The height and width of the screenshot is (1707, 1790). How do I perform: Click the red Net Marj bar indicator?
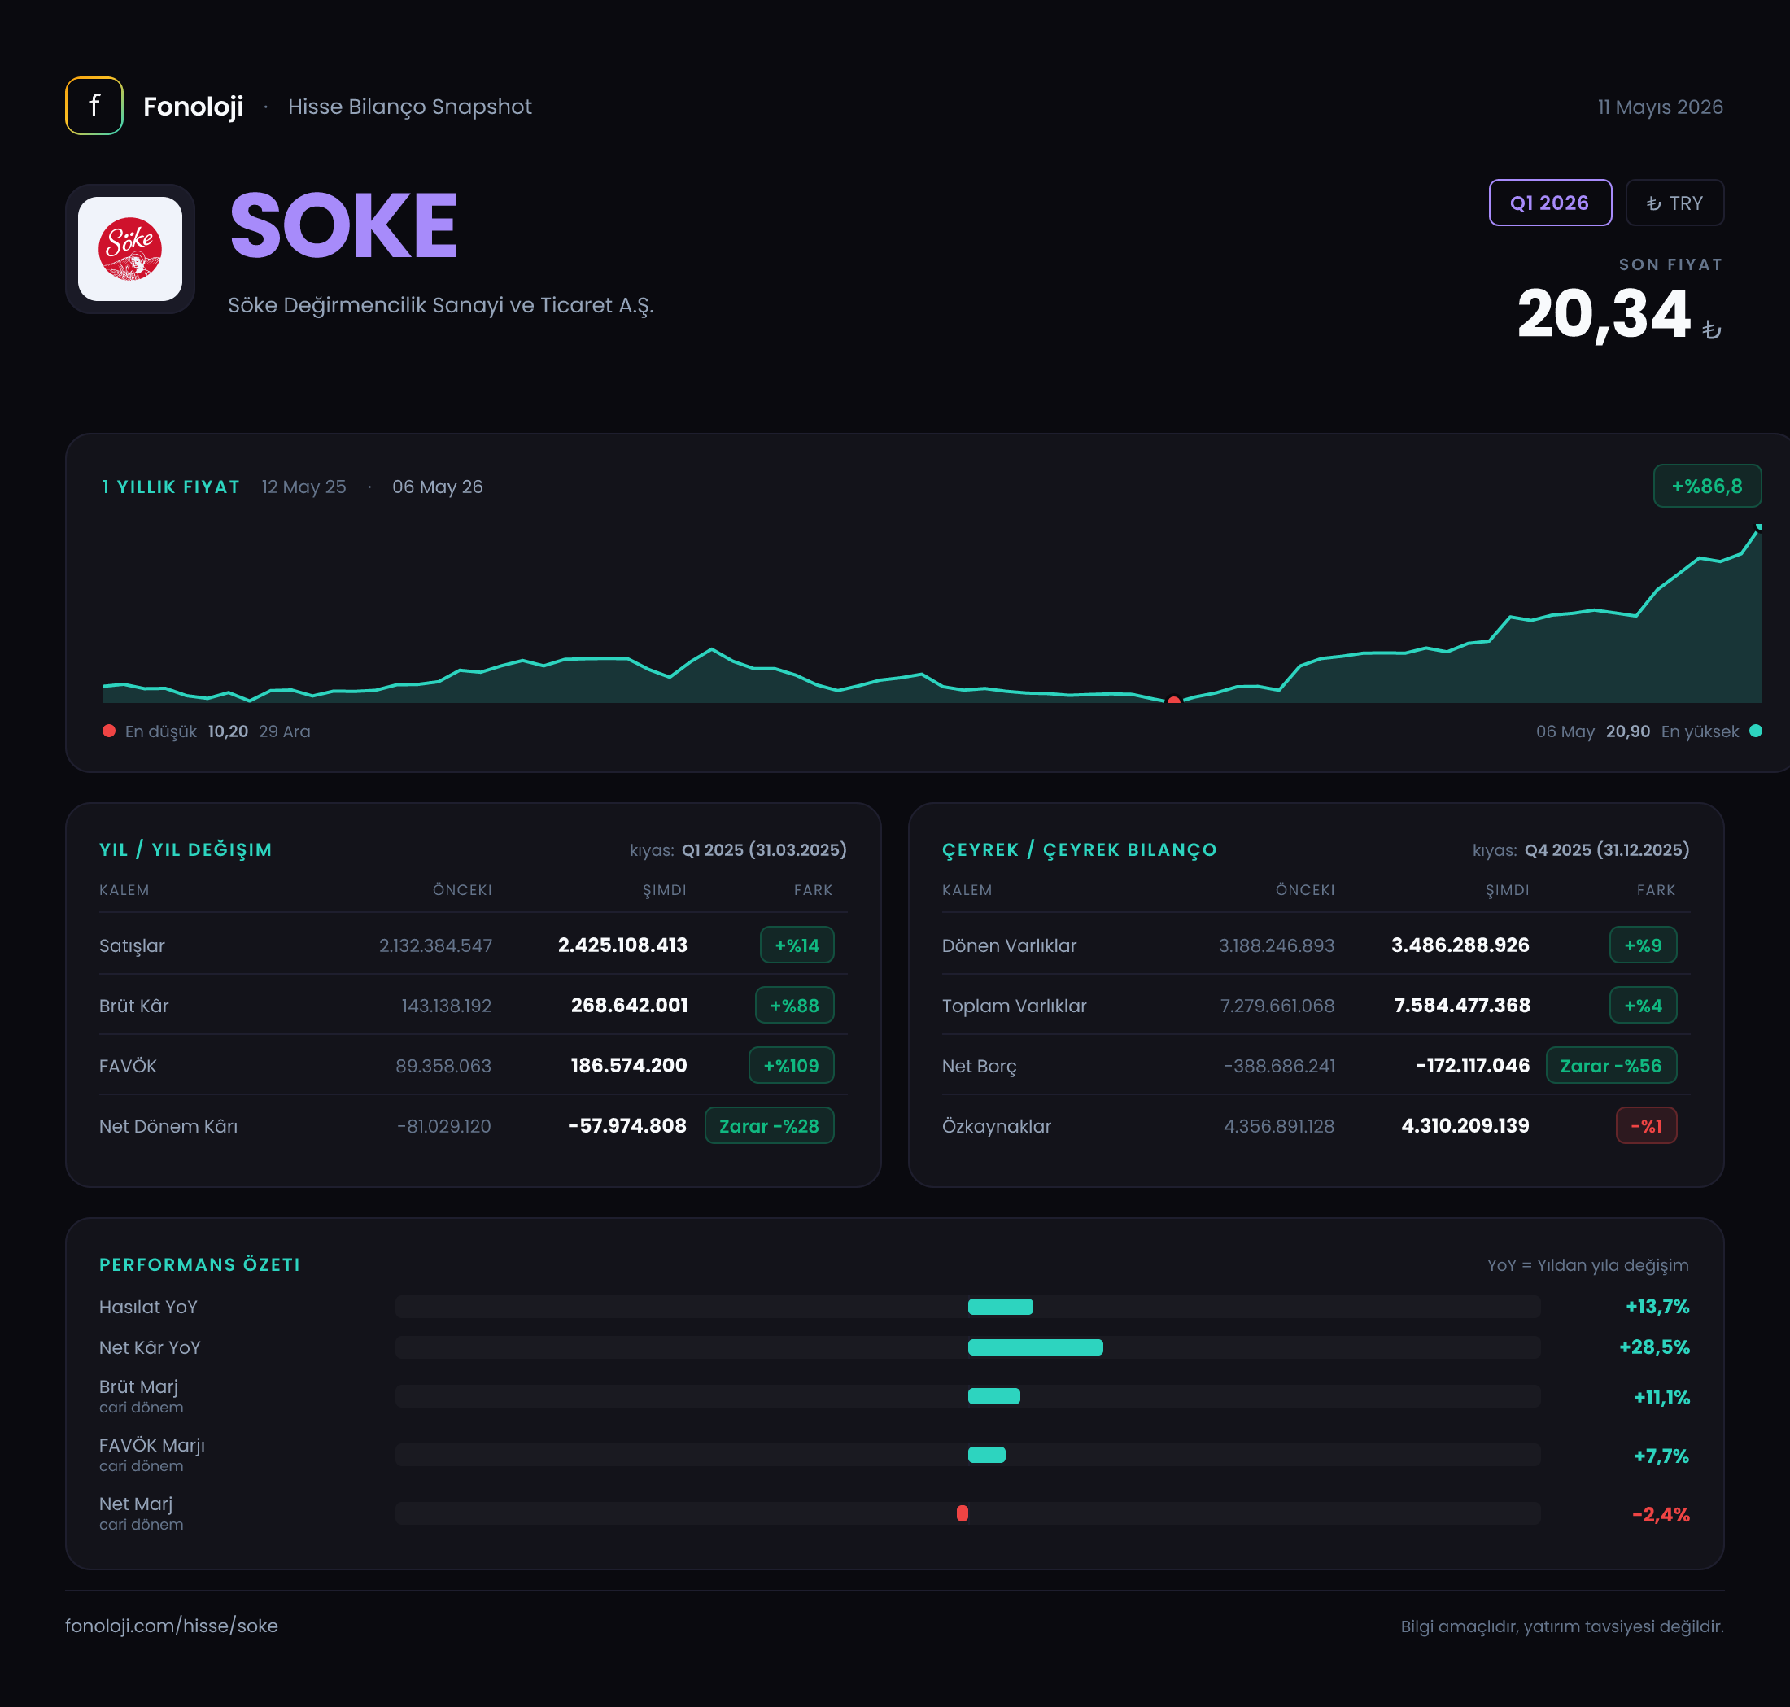(962, 1513)
